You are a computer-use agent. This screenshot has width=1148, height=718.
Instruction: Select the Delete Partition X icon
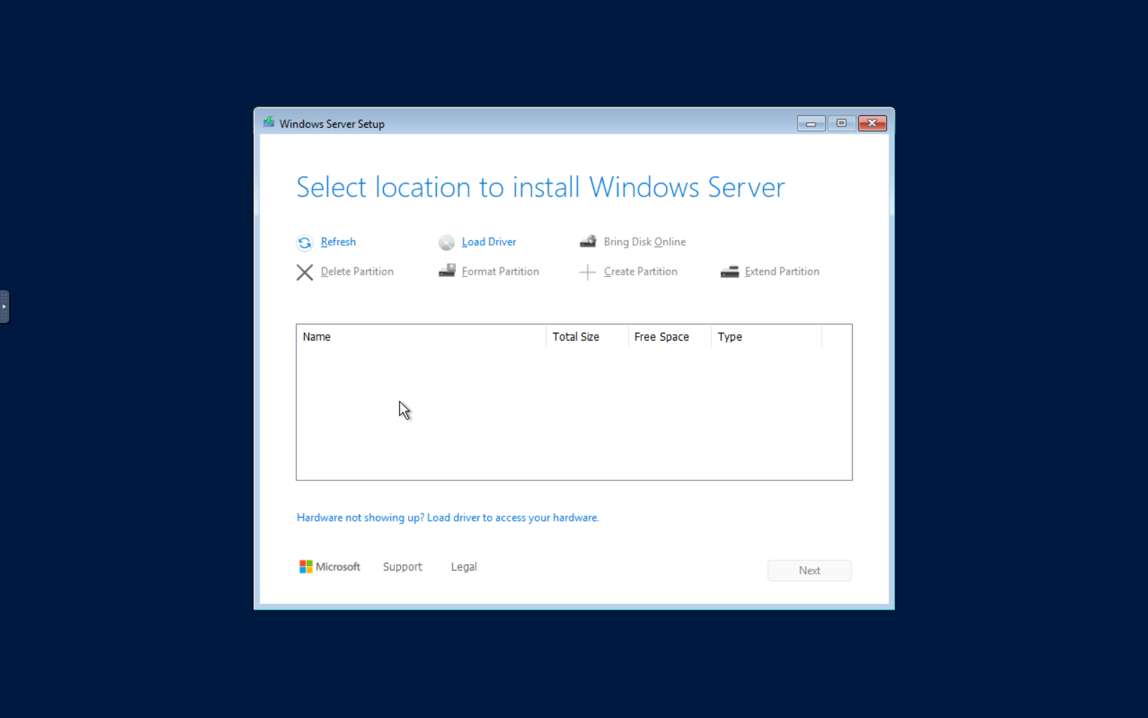tap(305, 272)
